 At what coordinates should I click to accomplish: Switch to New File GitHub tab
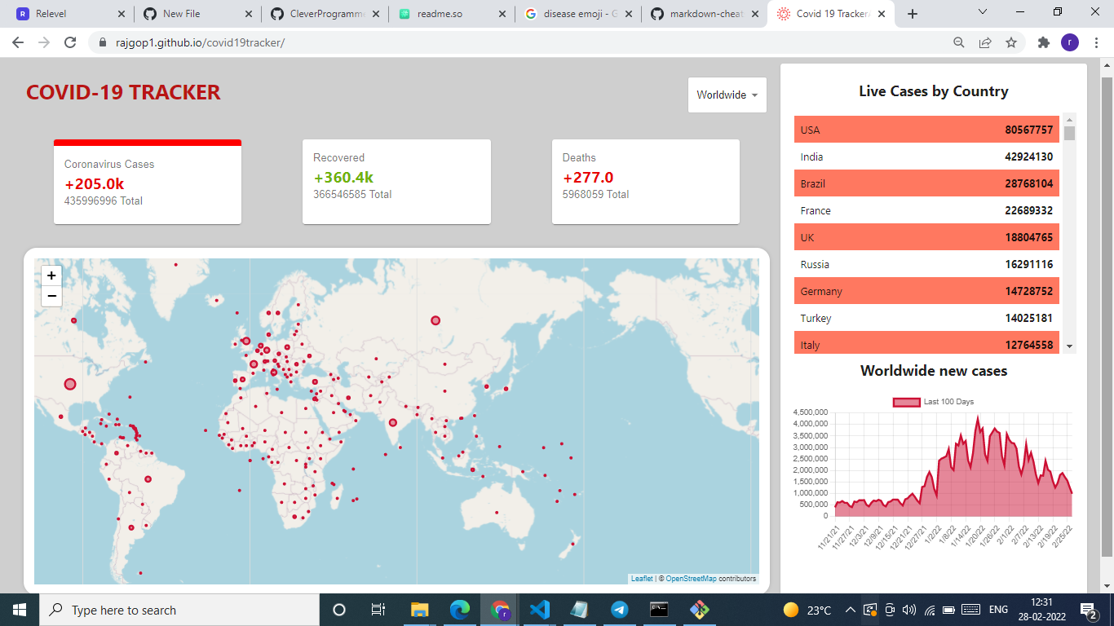point(198,14)
